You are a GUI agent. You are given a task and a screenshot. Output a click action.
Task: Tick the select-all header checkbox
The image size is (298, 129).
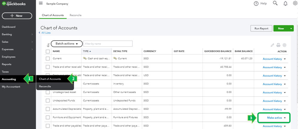[x=48, y=51]
